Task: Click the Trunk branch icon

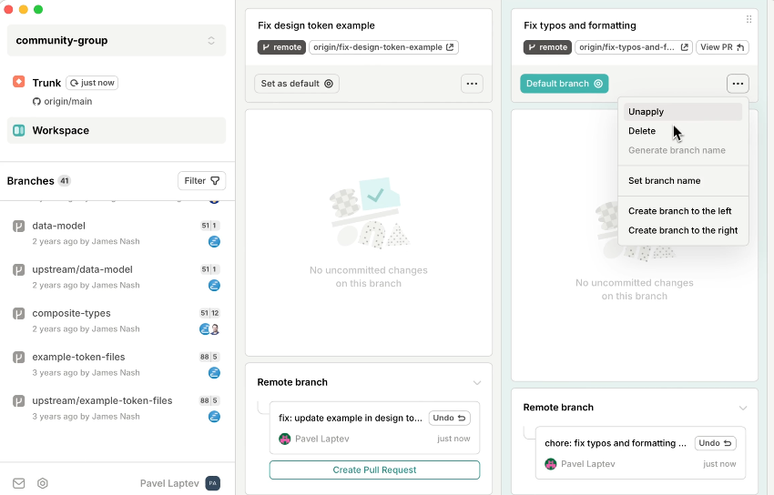Action: tap(19, 82)
